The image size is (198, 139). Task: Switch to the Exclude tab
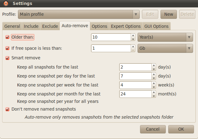50,26
